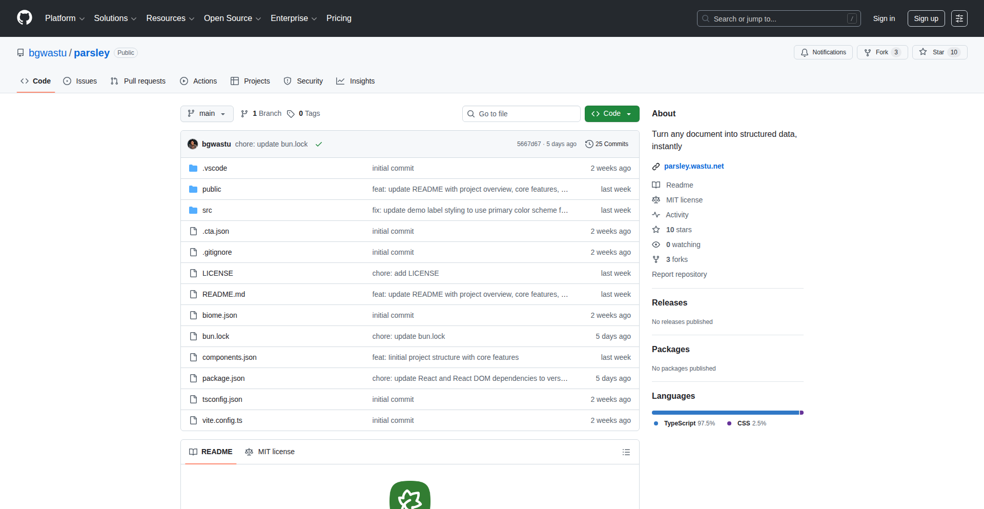Open the 25 Commits history
The image size is (984, 509).
pyautogui.click(x=607, y=144)
